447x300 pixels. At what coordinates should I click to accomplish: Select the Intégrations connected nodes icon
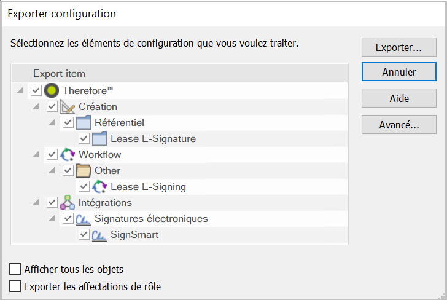(x=68, y=202)
